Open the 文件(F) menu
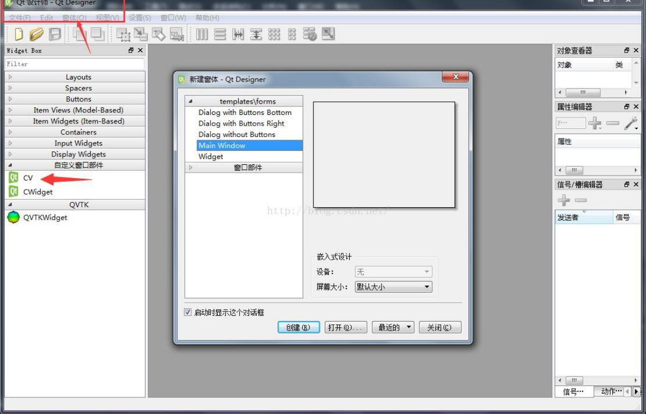646x414 pixels. [20, 18]
